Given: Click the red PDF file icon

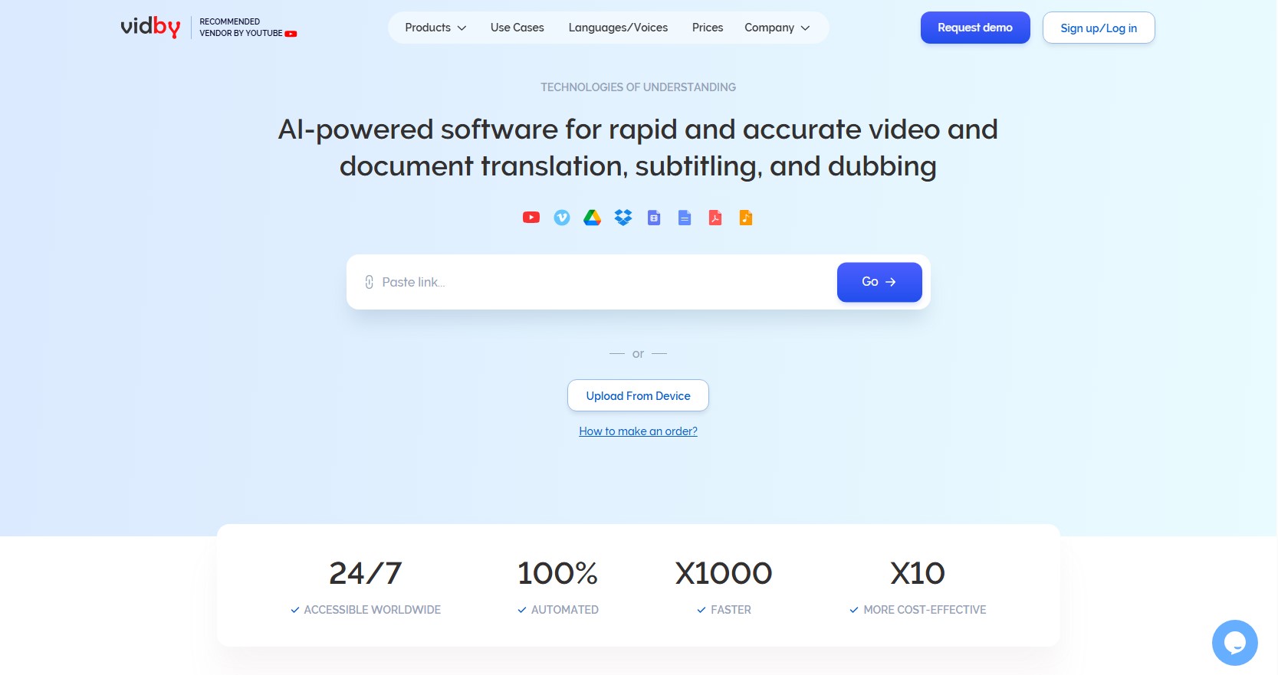Looking at the screenshot, I should (x=715, y=218).
